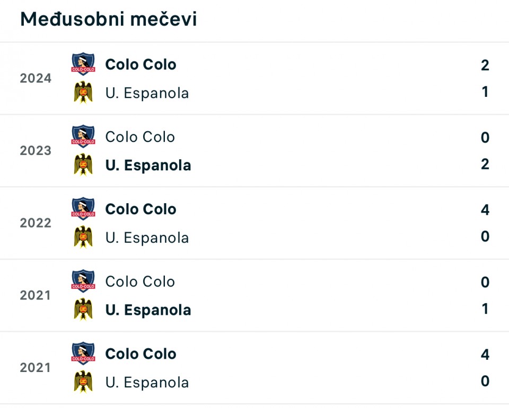Click Colo Colo score 4 in 2022 match
Image resolution: width=509 pixels, height=408 pixels.
coord(485,210)
